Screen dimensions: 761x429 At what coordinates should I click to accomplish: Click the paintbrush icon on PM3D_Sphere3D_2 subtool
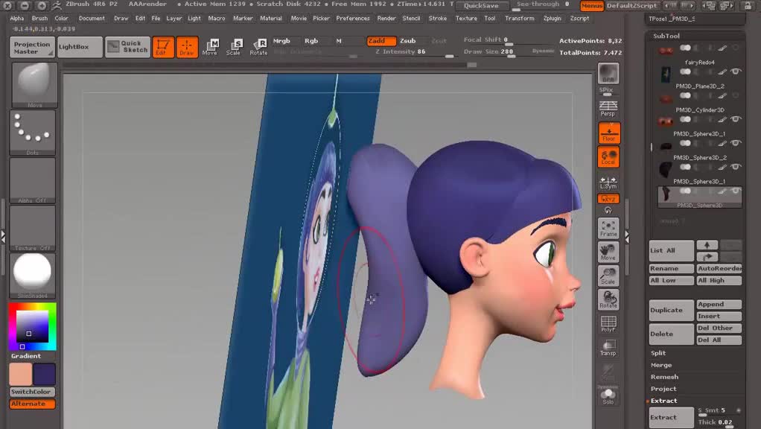(x=723, y=167)
